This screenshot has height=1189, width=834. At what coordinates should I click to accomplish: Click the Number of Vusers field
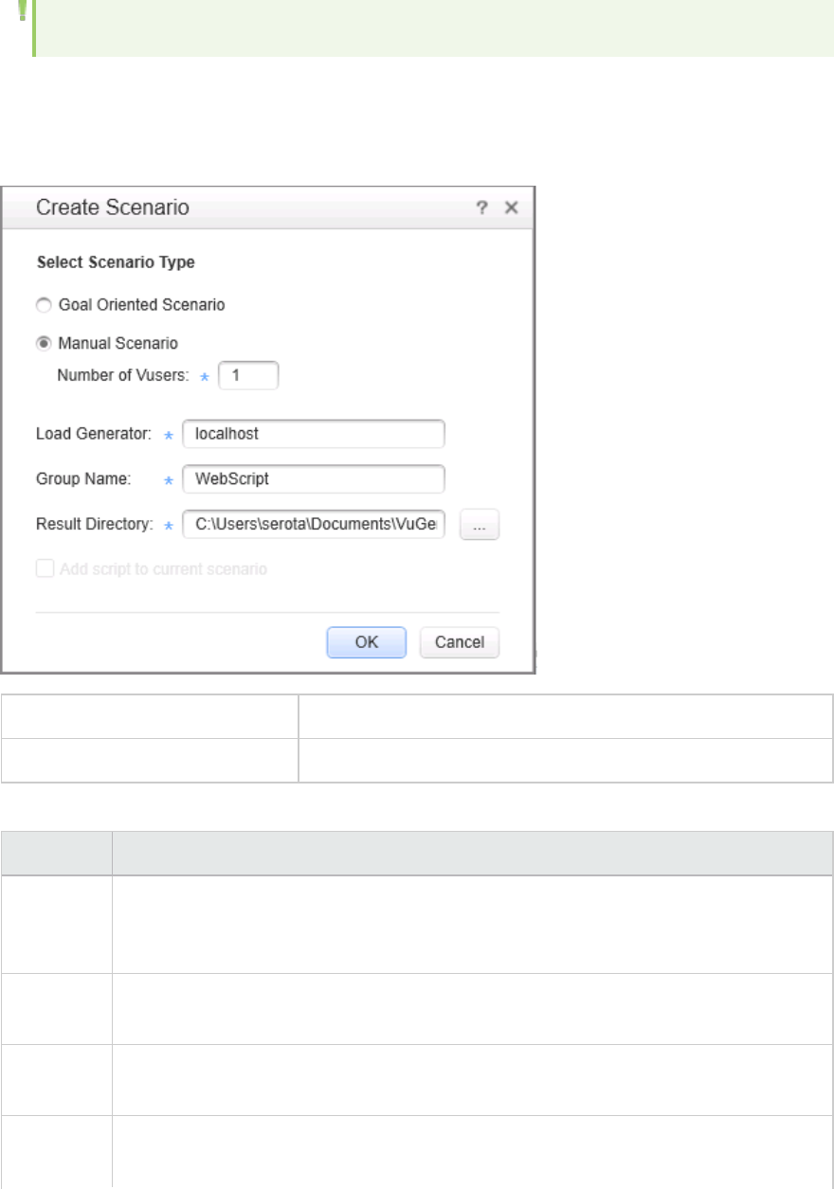(x=248, y=375)
